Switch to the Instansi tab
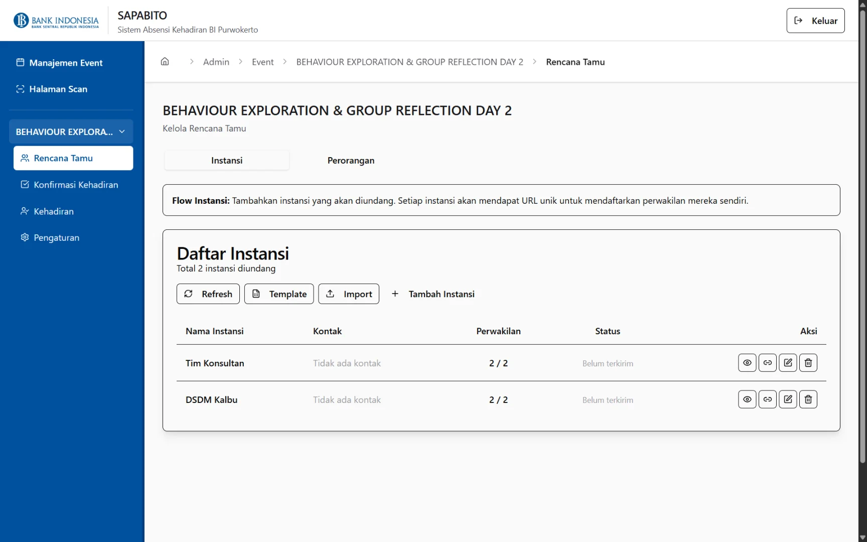867x542 pixels. coord(227,160)
